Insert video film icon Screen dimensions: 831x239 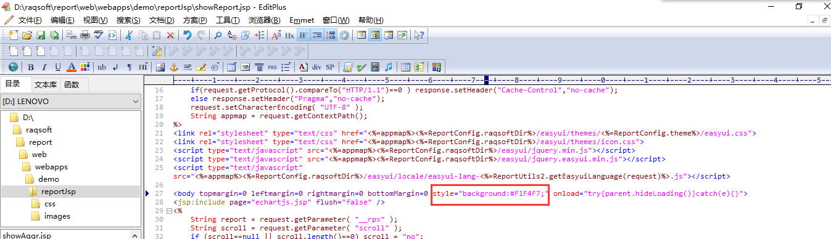(375, 67)
